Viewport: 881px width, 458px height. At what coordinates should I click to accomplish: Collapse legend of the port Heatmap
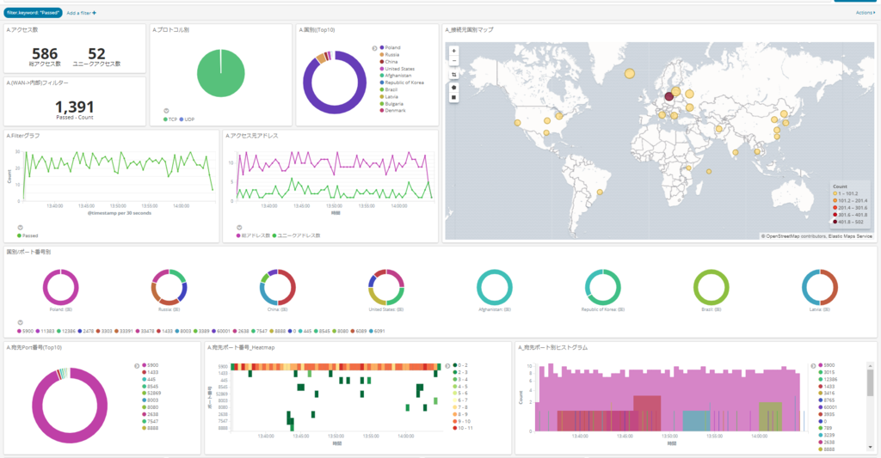tap(447, 366)
